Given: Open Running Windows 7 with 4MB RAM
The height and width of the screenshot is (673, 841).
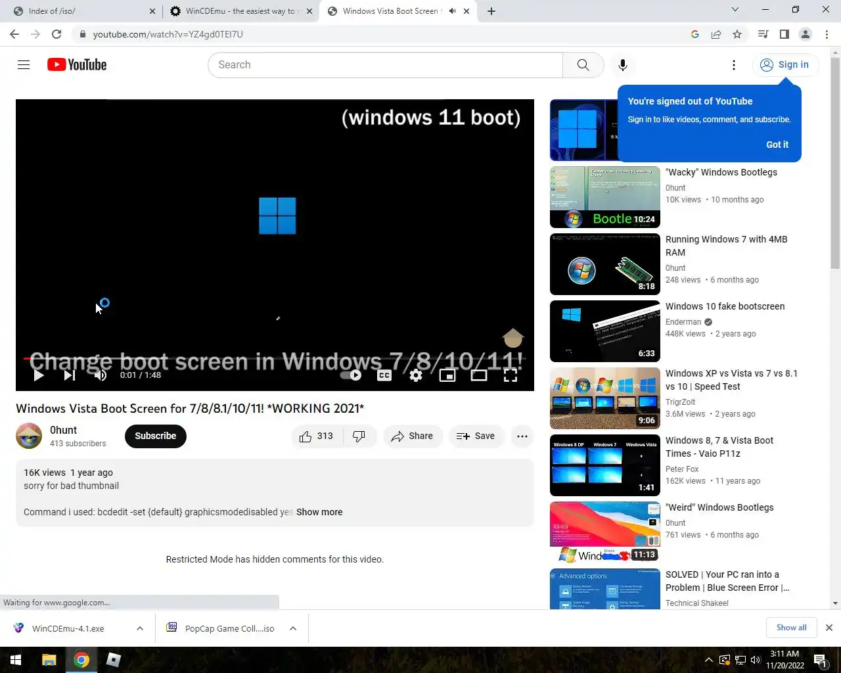Looking at the screenshot, I should pos(726,246).
